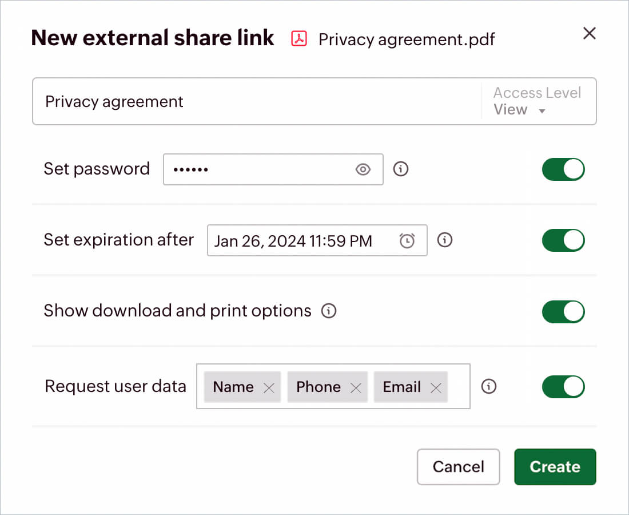The image size is (629, 515).
Task: Toggle off the request user data switch
Action: tap(563, 387)
